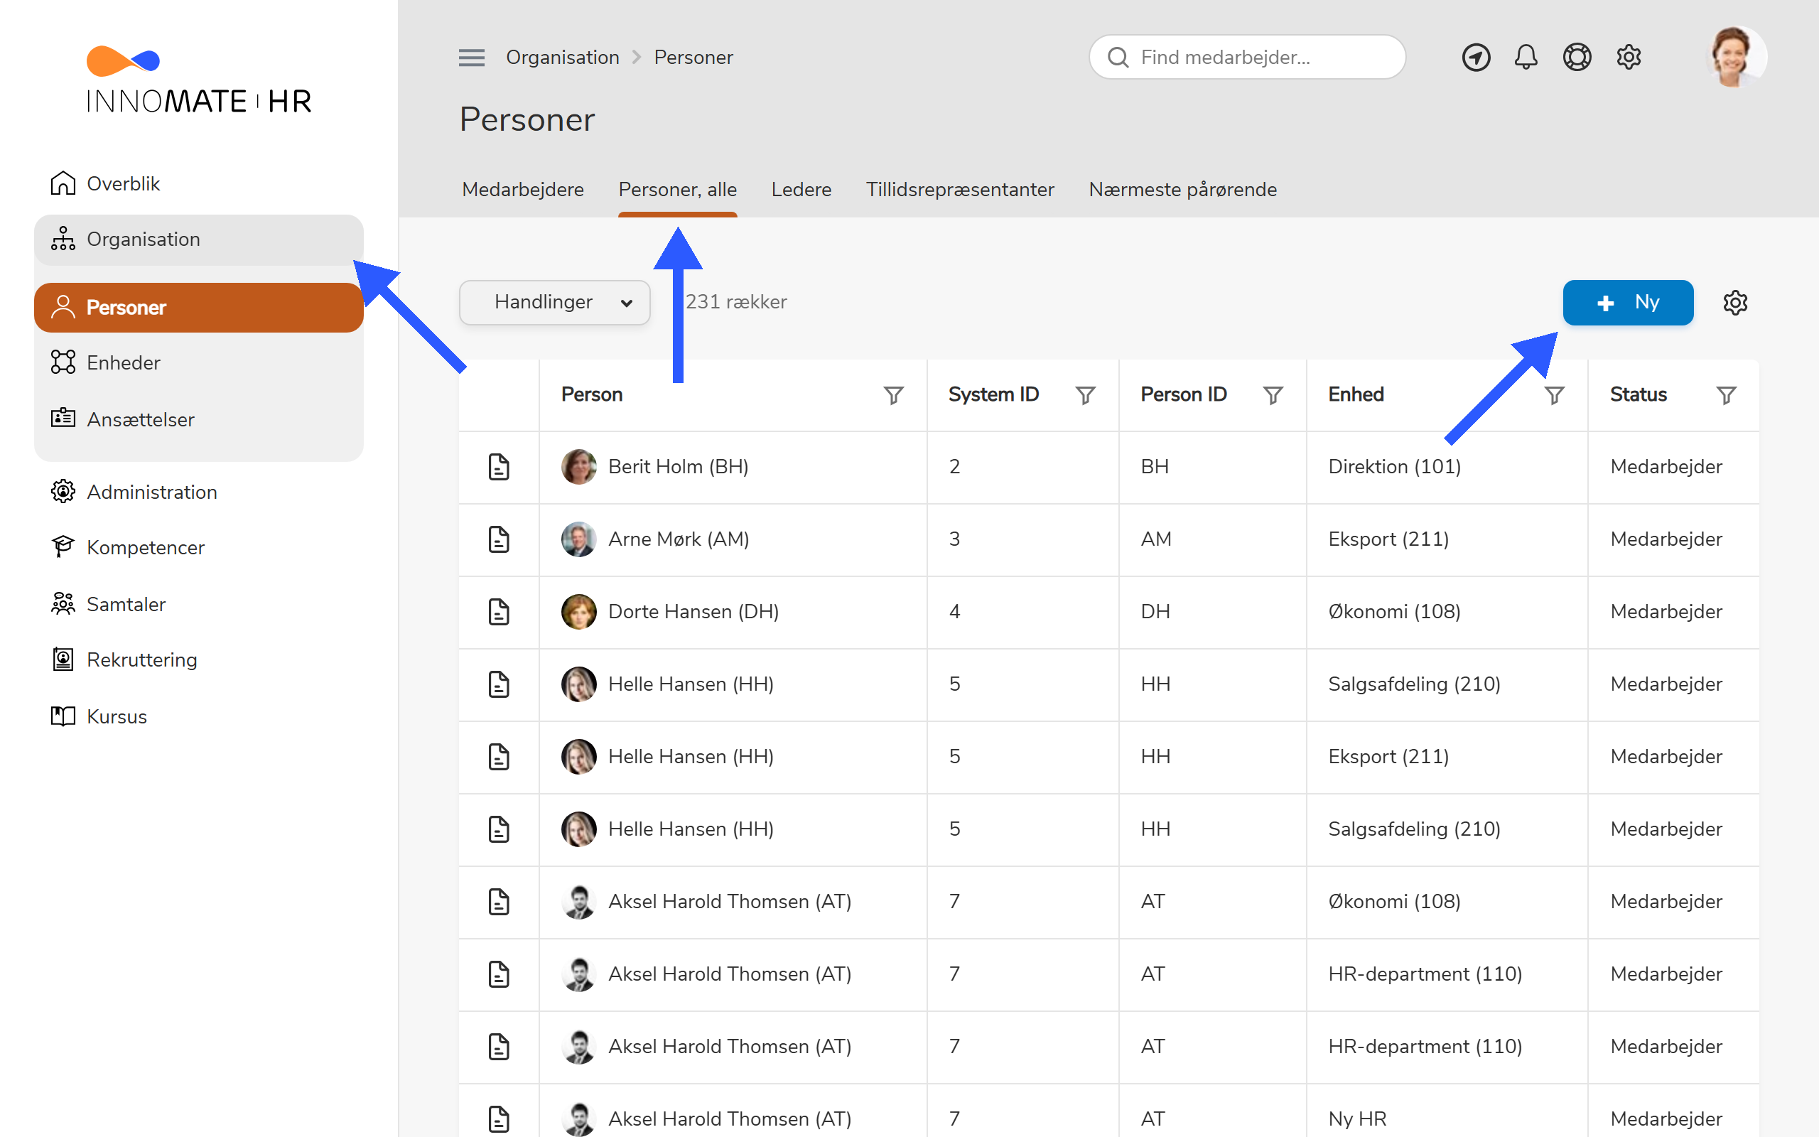Open the help lifebuoy icon

tap(1577, 57)
